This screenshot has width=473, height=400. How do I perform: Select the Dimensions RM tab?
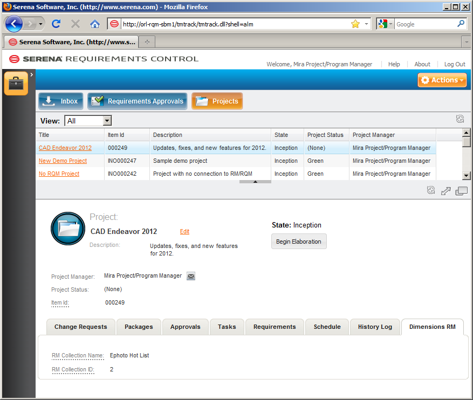tap(433, 327)
